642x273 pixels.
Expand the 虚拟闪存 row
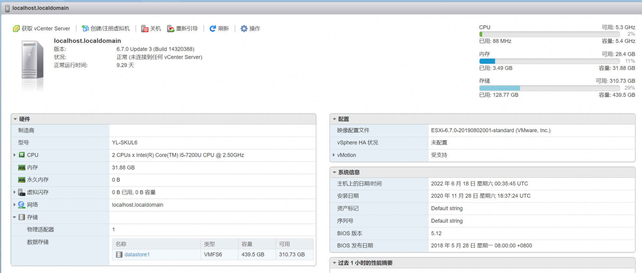[x=14, y=192]
